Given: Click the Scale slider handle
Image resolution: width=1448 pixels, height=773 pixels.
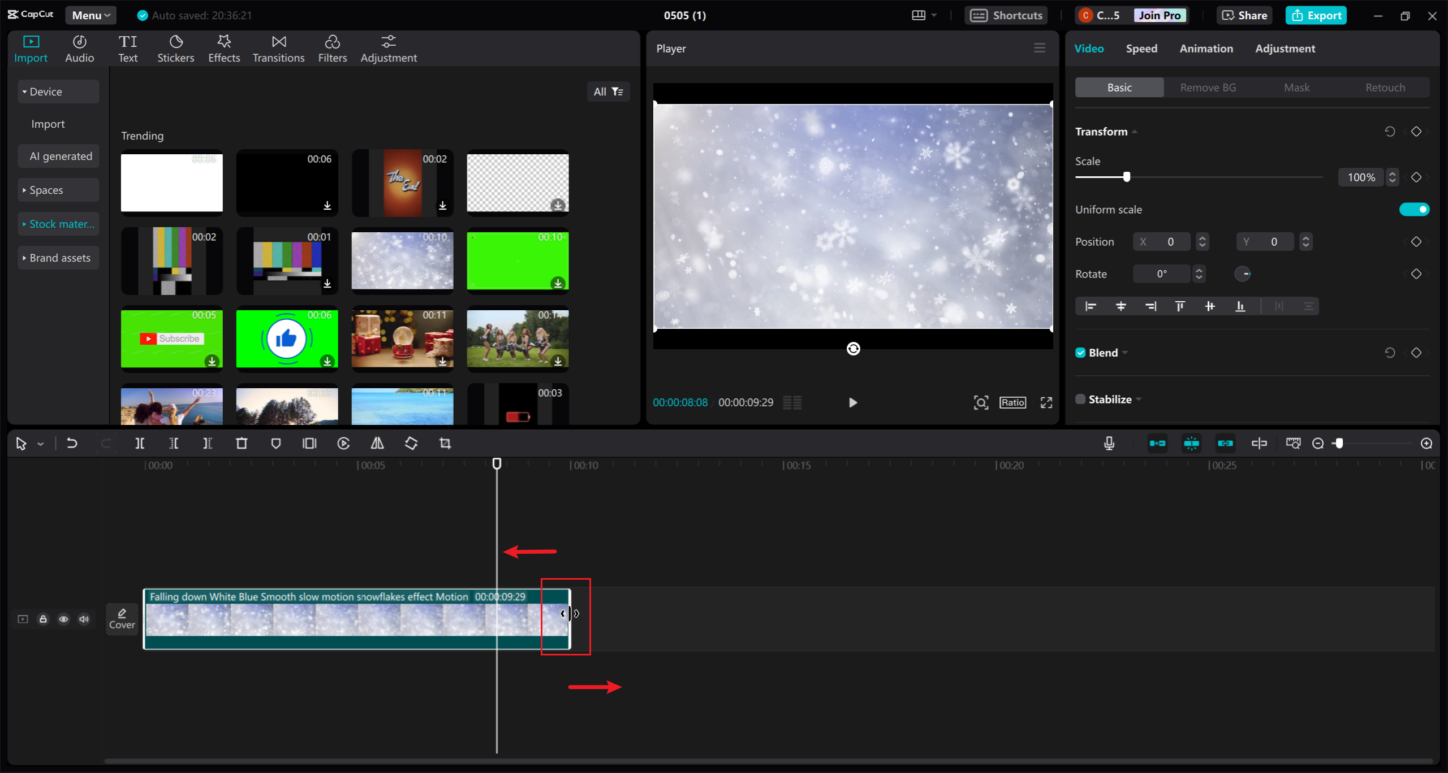Looking at the screenshot, I should pos(1126,177).
